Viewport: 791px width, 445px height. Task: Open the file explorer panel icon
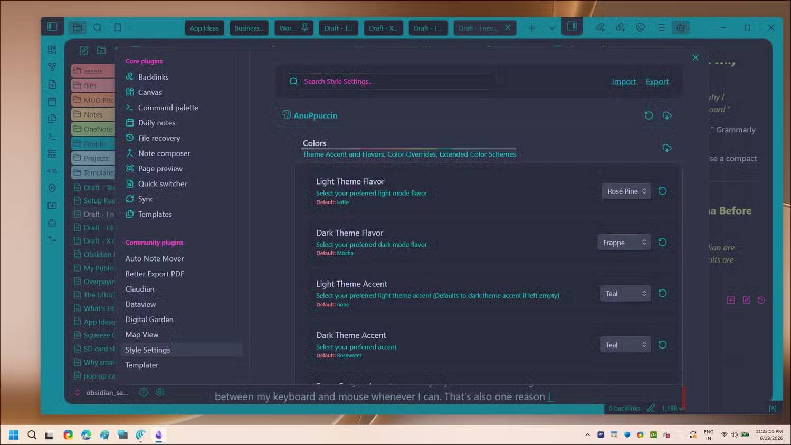point(78,27)
